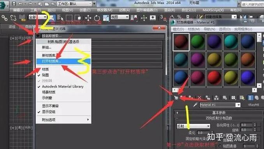Select the cyan material sample sphere
Image resolution: width=264 pixels, height=149 pixels.
[231, 42]
